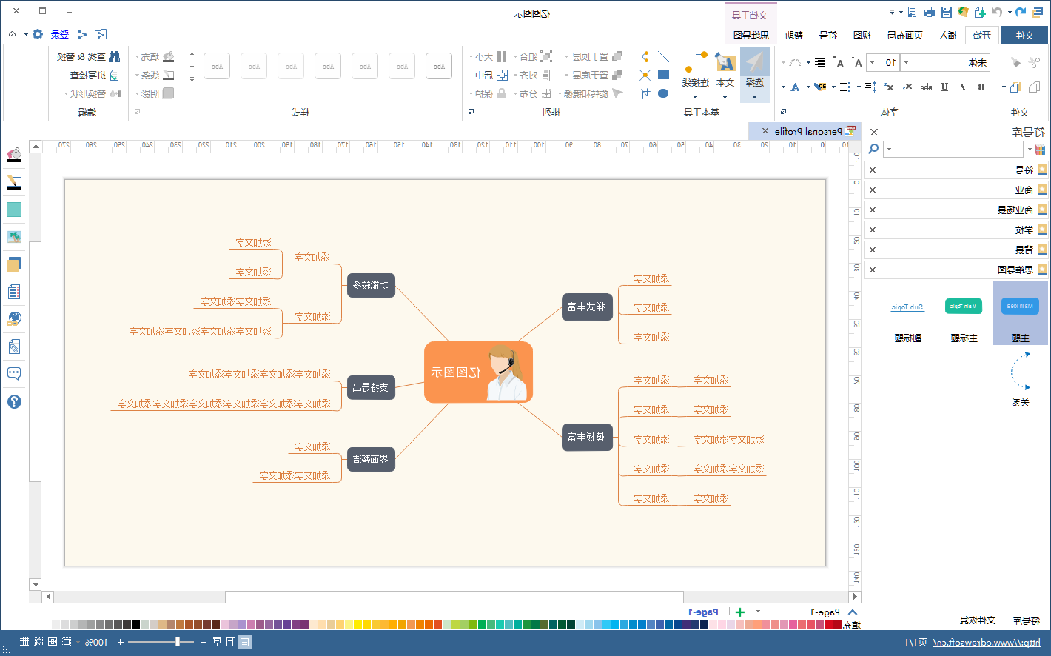Screen dimensions: 1051x656
Task: Open the www.edrawsoft.cn link
Action: click(987, 642)
